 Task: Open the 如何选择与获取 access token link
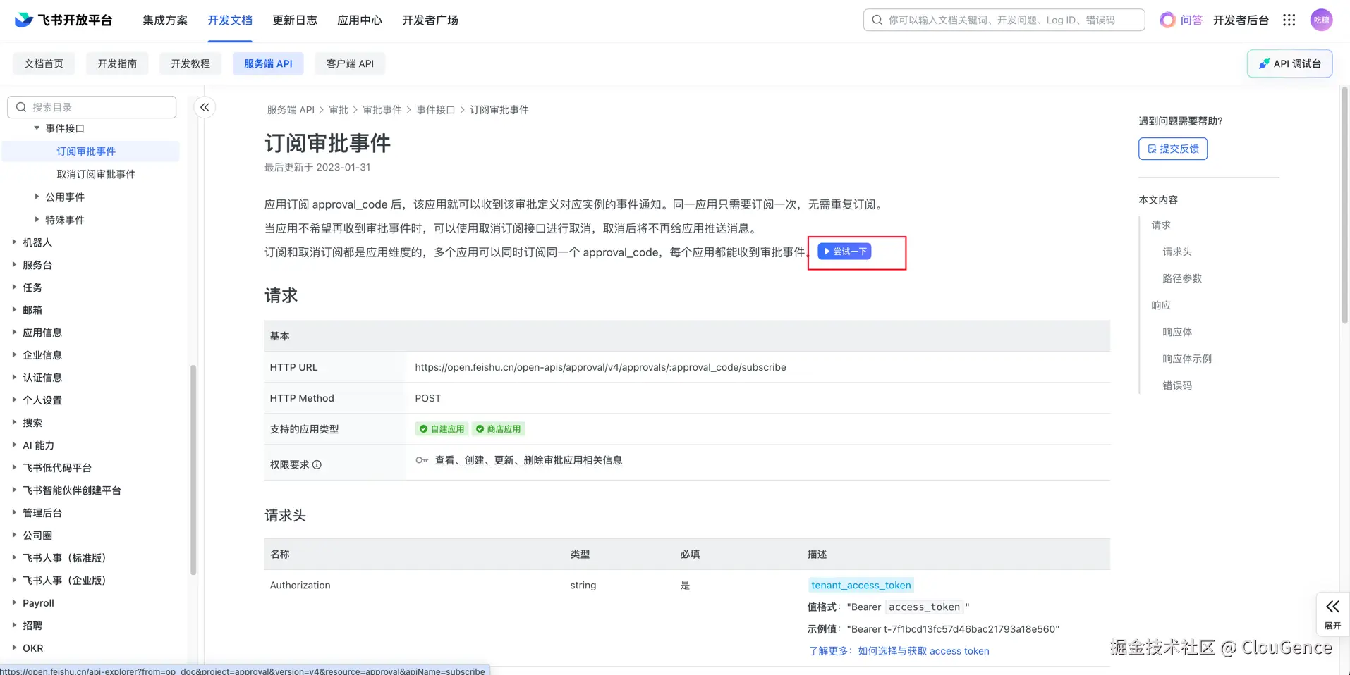923,651
